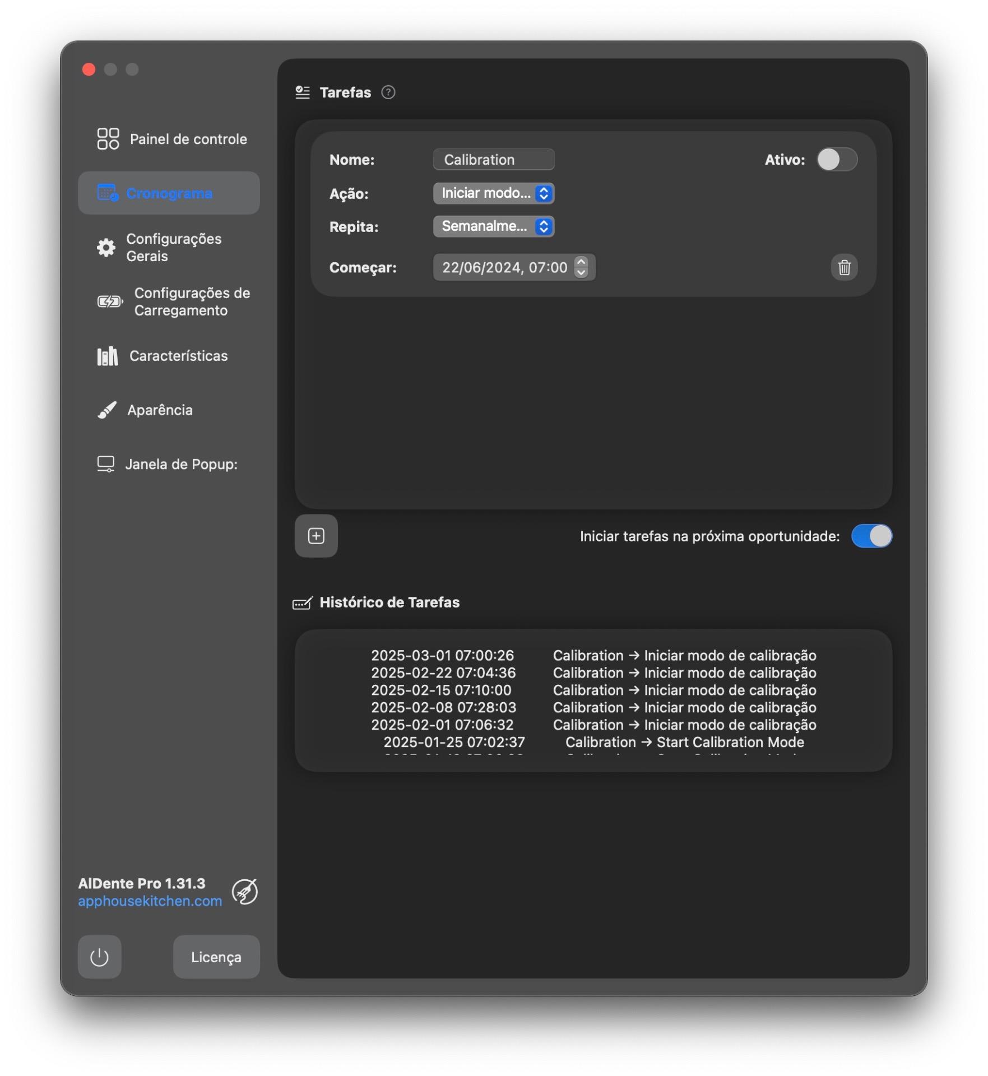This screenshot has width=988, height=1076.
Task: Click the Licença button
Action: tap(216, 957)
